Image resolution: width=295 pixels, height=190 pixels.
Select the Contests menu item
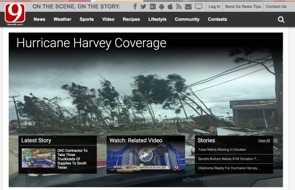[x=217, y=19]
